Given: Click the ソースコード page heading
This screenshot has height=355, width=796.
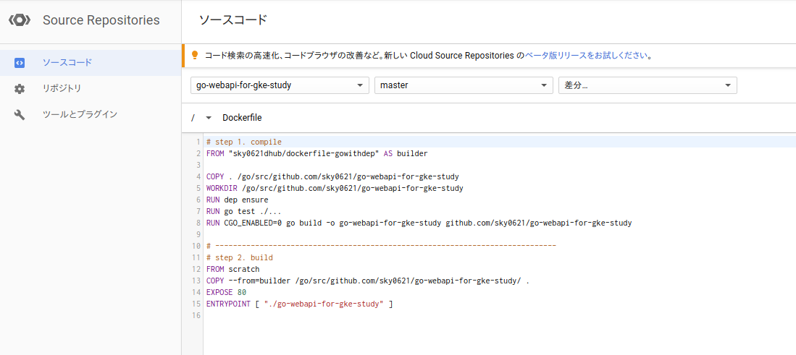Looking at the screenshot, I should tap(232, 20).
